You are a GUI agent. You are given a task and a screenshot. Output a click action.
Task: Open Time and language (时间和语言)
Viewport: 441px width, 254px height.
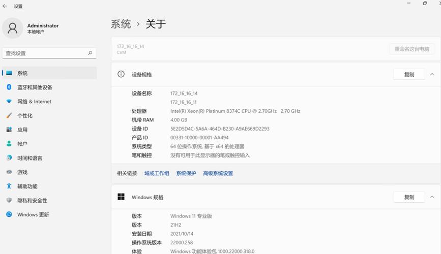[x=49, y=158]
